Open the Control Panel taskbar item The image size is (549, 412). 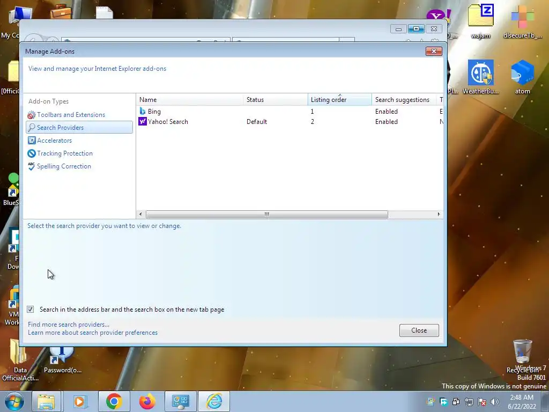click(181, 401)
